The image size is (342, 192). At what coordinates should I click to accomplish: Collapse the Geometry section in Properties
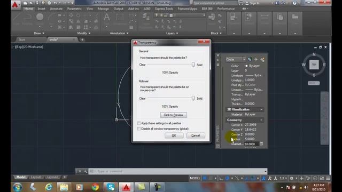[x=261, y=120]
